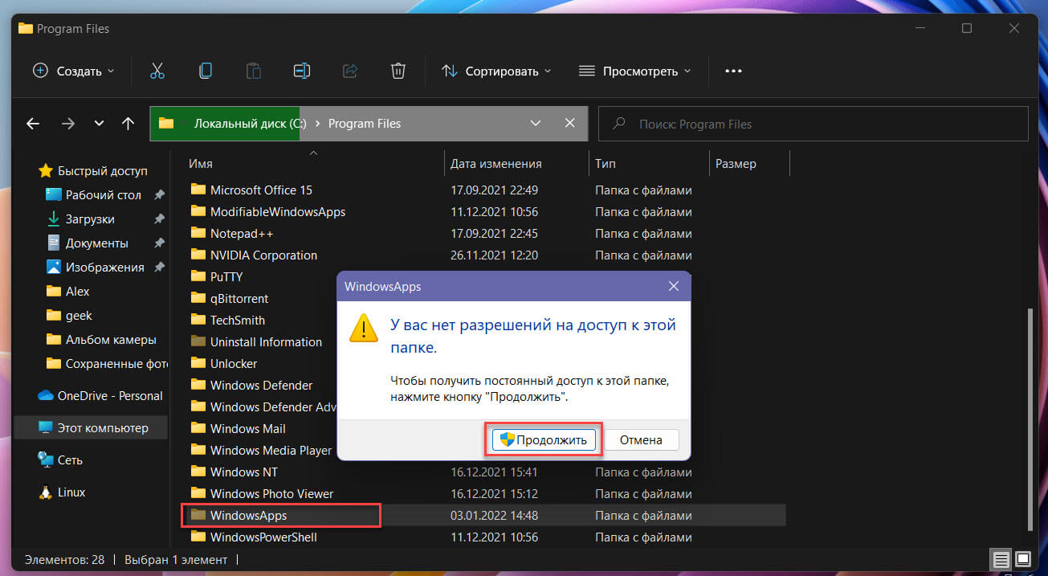Screen dimensions: 1048x576
Task: Go forward with the right arrow
Action: point(68,124)
